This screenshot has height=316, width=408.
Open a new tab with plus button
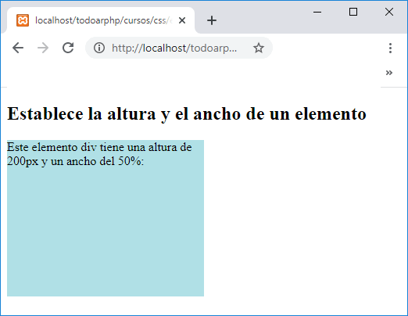(212, 20)
